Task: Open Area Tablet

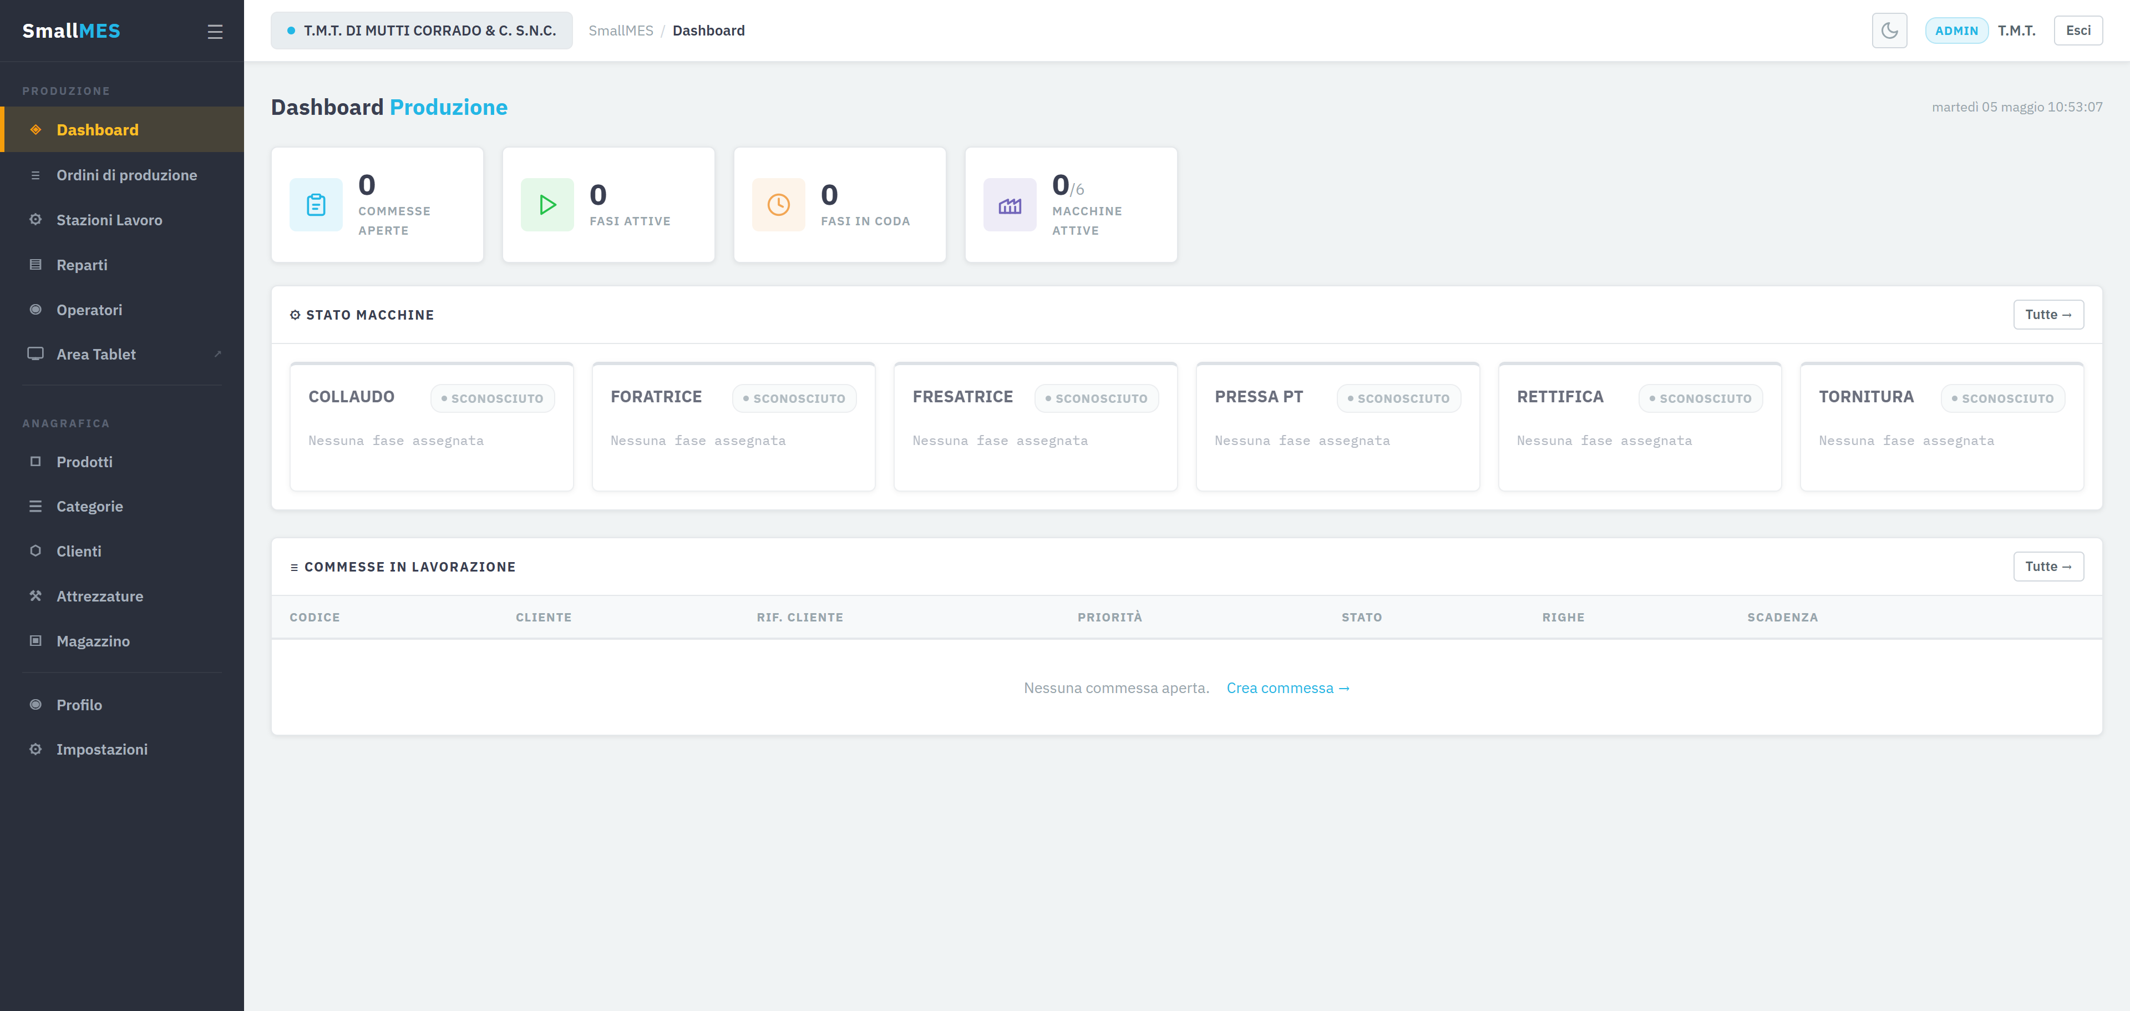Action: point(123,354)
